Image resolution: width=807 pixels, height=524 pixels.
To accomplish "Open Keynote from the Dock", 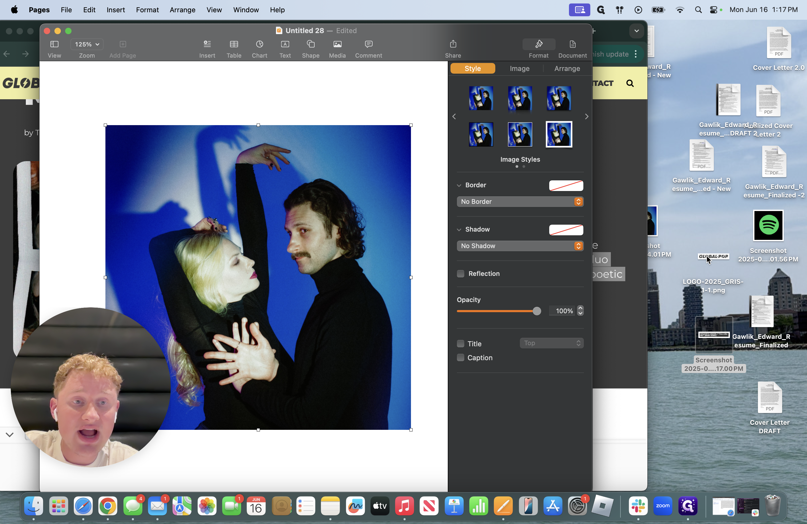I will 454,506.
